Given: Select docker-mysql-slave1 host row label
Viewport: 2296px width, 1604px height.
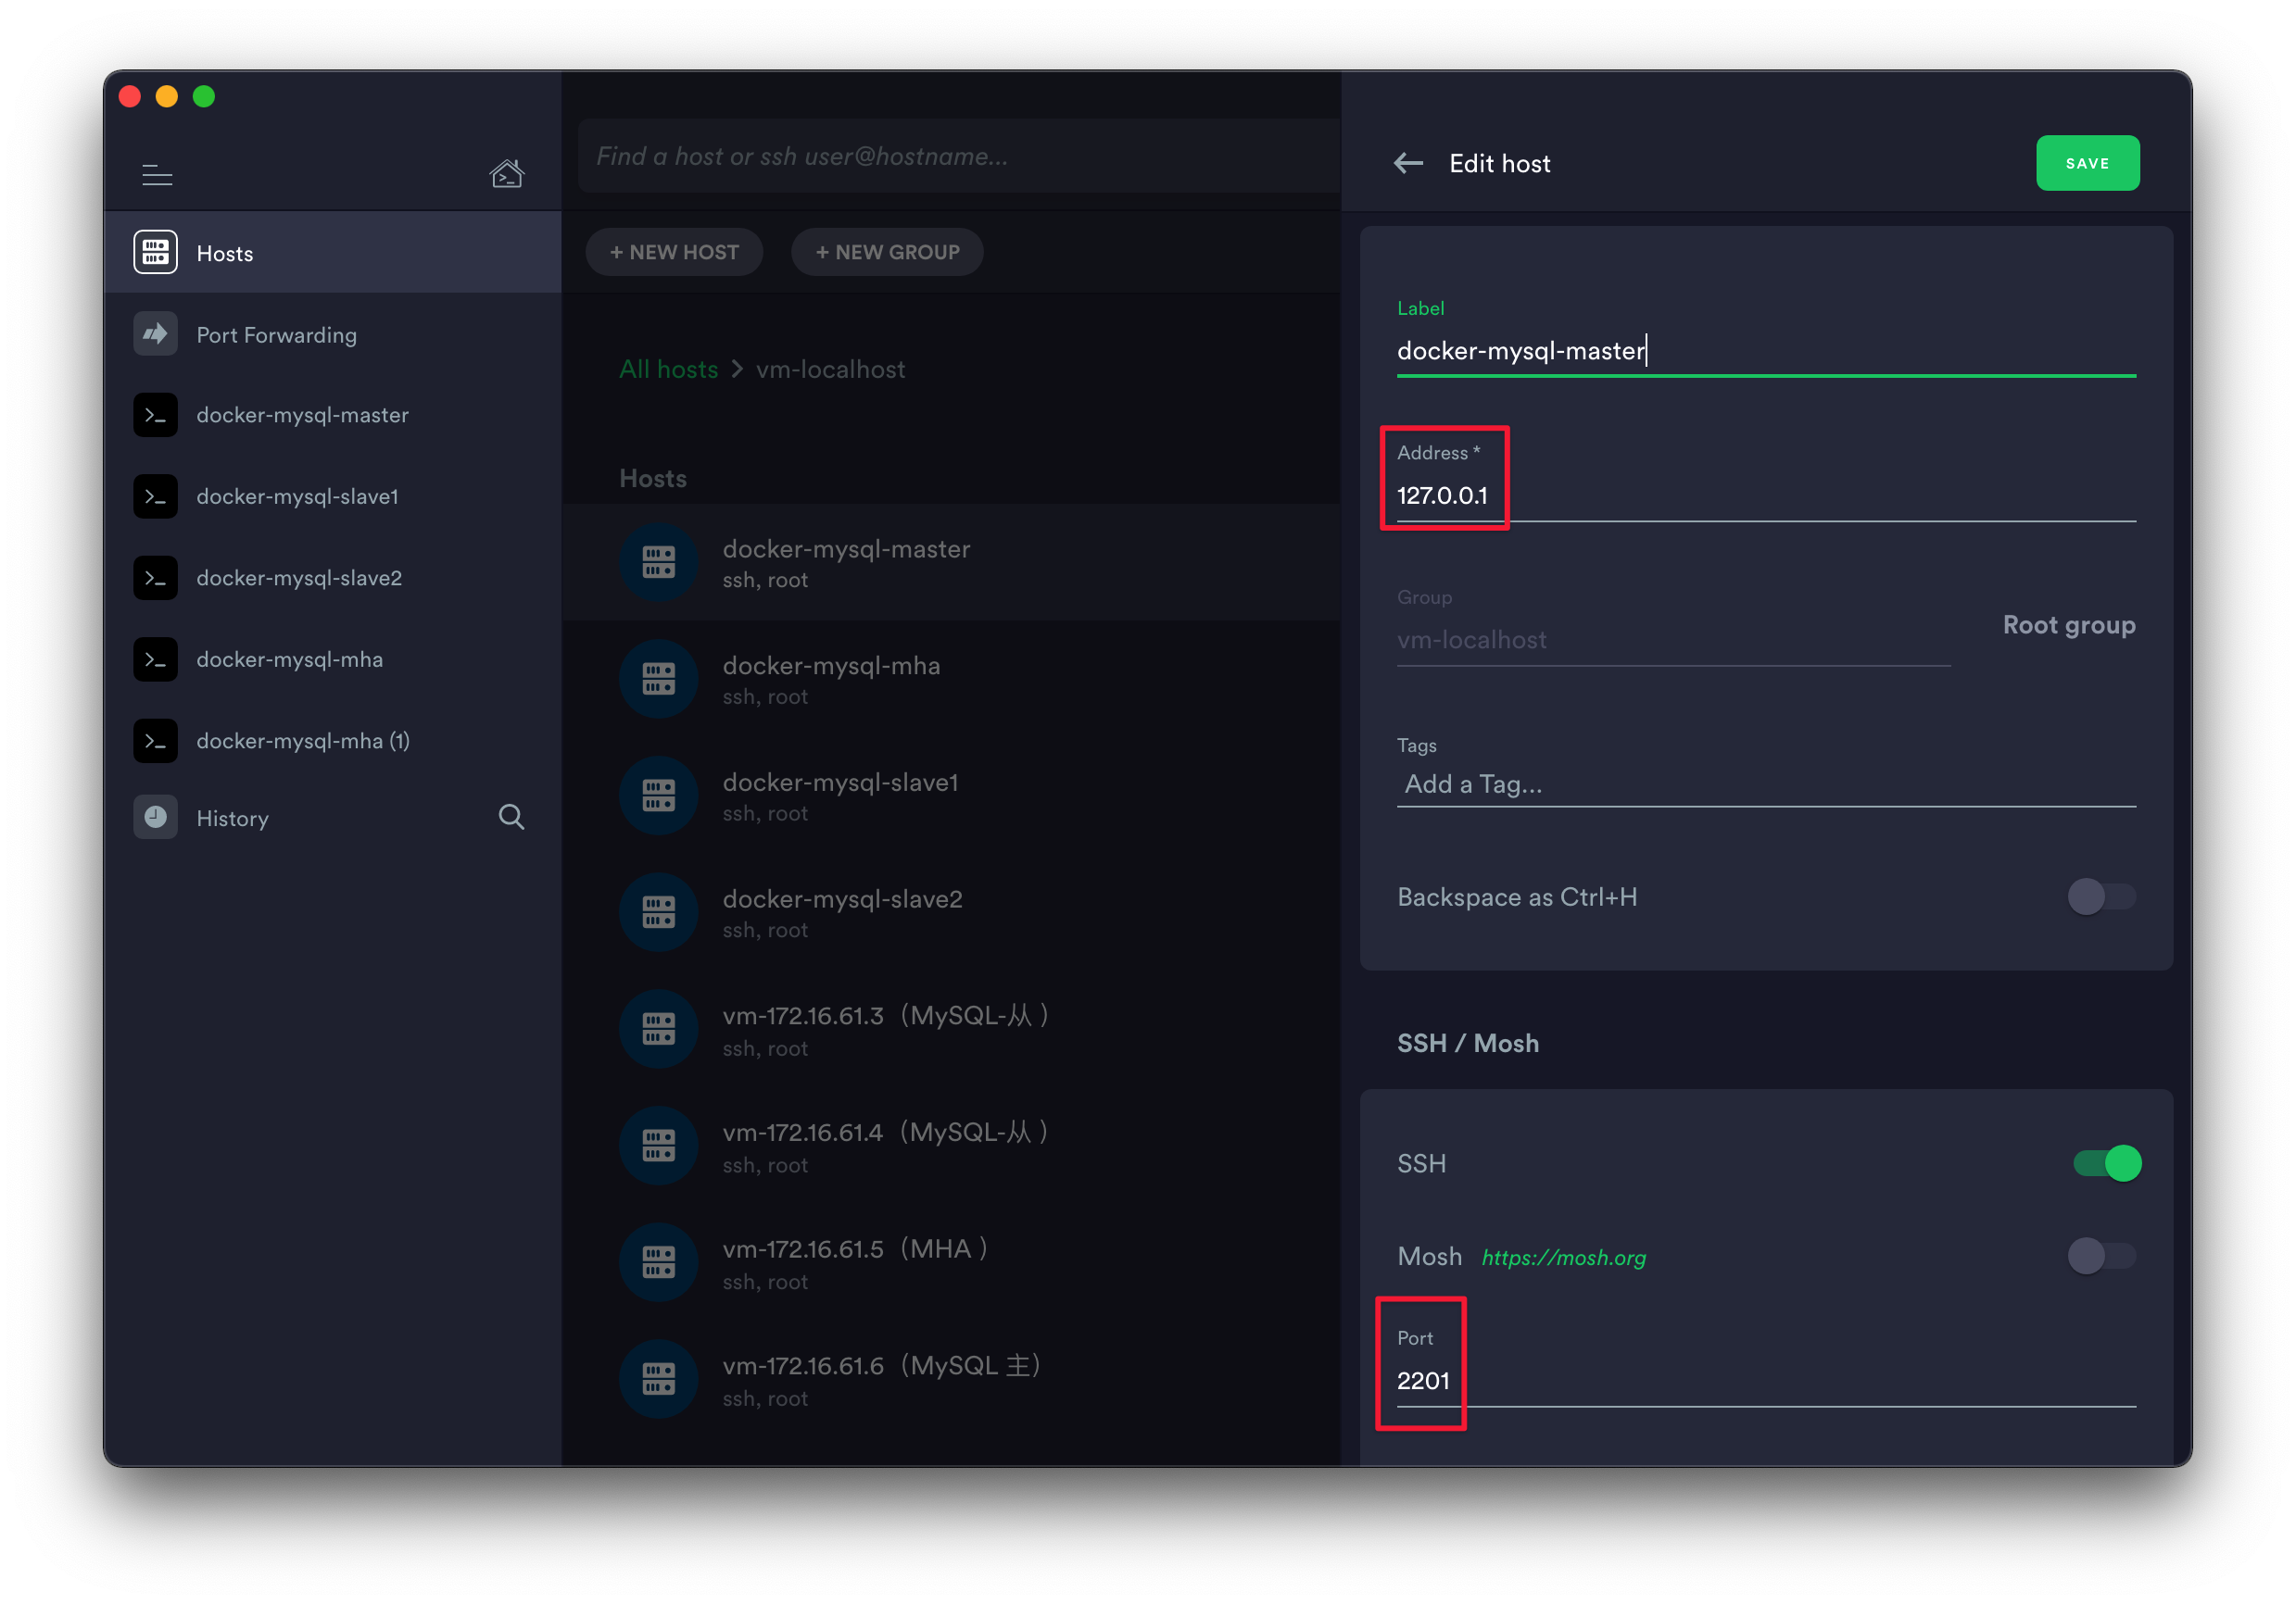Looking at the screenshot, I should click(840, 783).
